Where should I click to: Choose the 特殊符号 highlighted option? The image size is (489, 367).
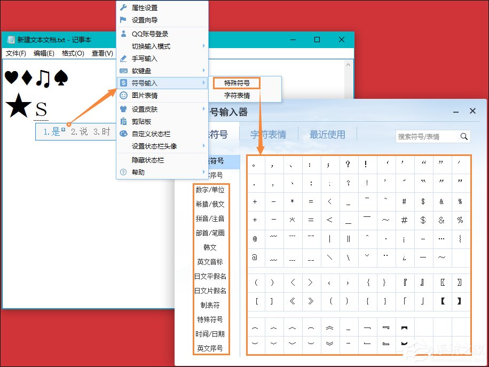point(236,83)
